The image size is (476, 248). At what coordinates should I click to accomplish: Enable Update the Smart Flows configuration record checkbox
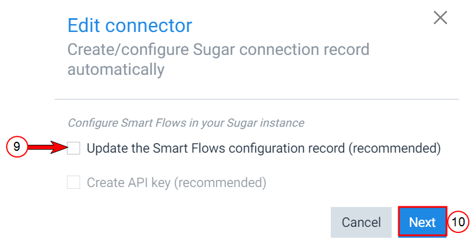coord(74,148)
